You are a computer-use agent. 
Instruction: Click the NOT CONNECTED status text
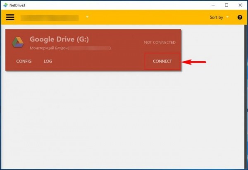[x=160, y=43]
